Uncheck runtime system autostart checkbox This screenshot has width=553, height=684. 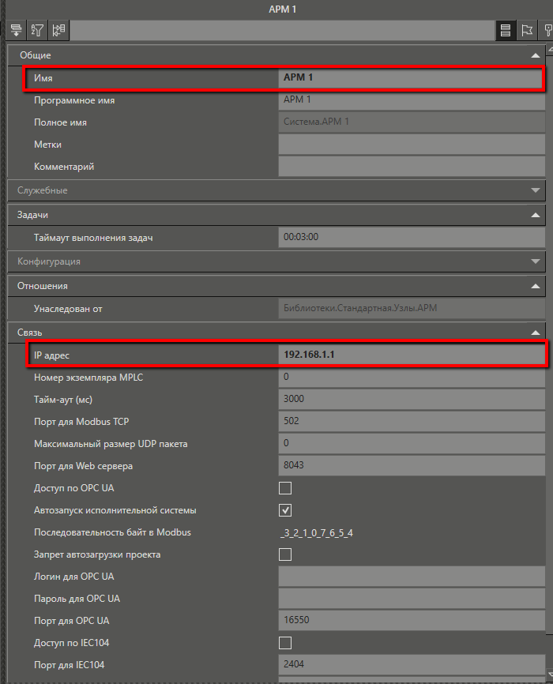[x=285, y=510]
